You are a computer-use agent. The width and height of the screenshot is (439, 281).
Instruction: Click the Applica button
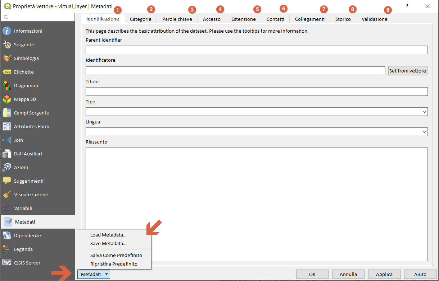point(384,274)
